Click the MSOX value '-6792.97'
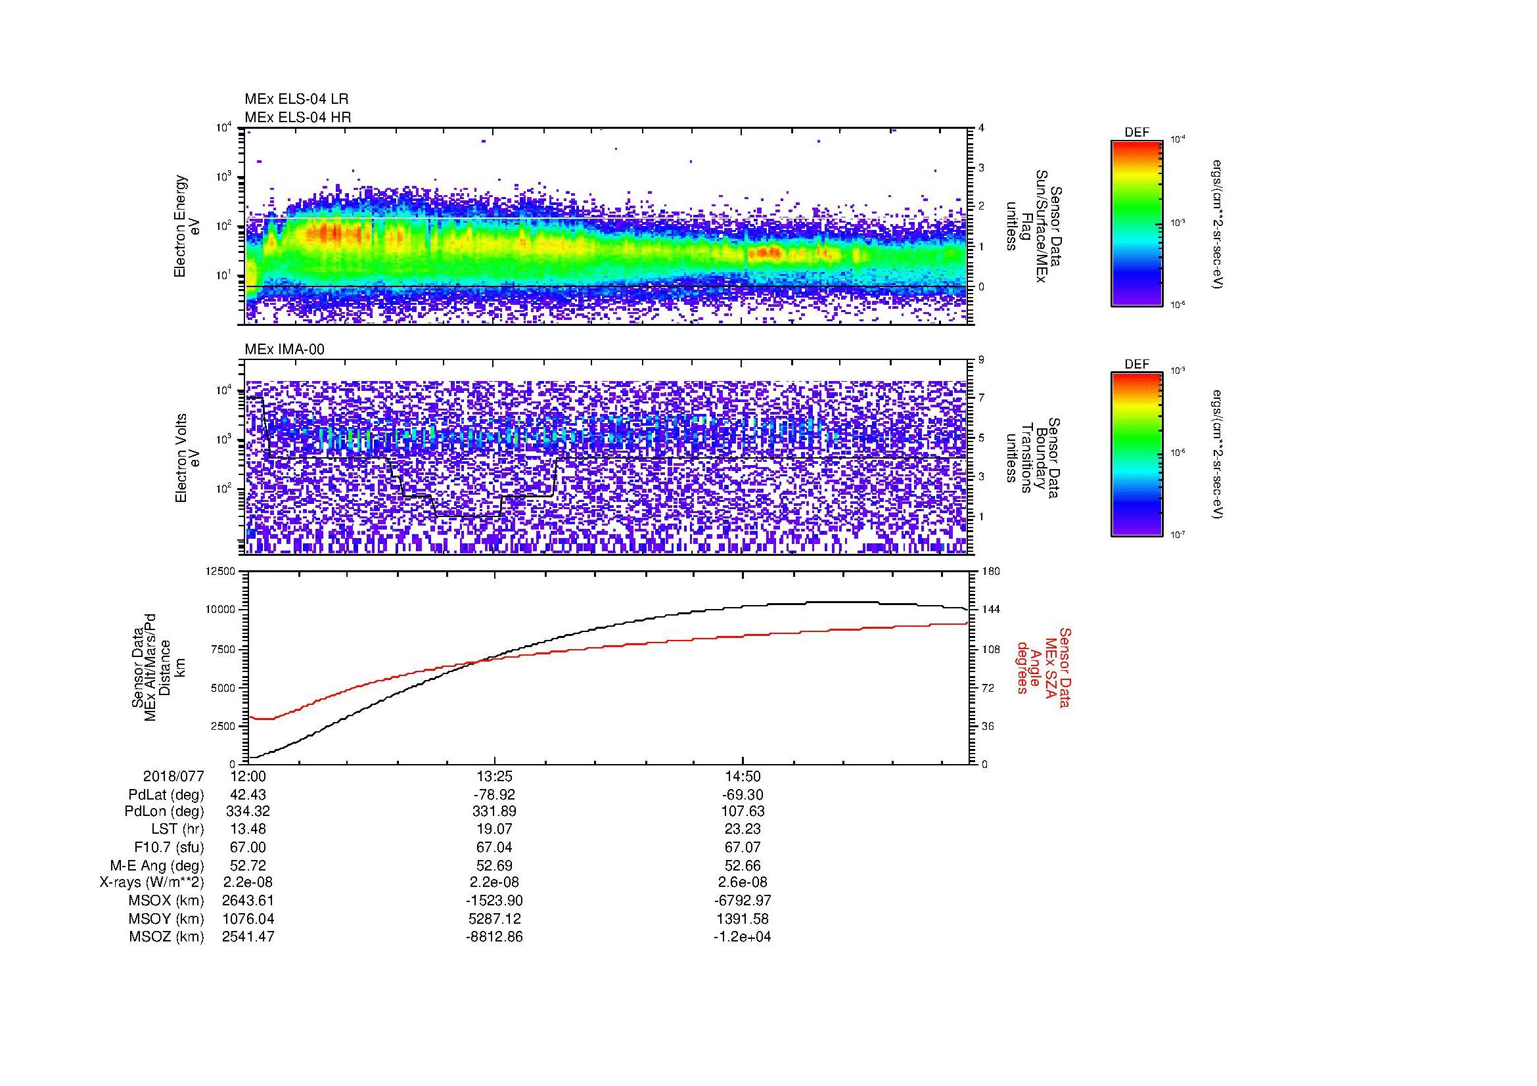The width and height of the screenshot is (1537, 1086). (x=743, y=901)
